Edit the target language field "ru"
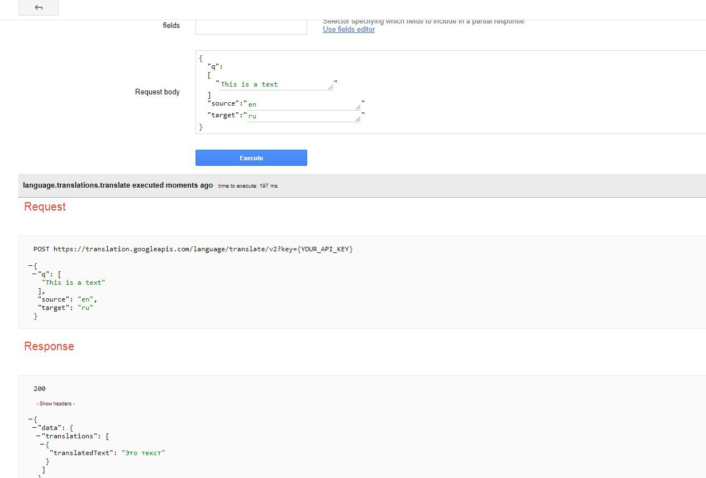This screenshot has width=706, height=478. coord(304,117)
